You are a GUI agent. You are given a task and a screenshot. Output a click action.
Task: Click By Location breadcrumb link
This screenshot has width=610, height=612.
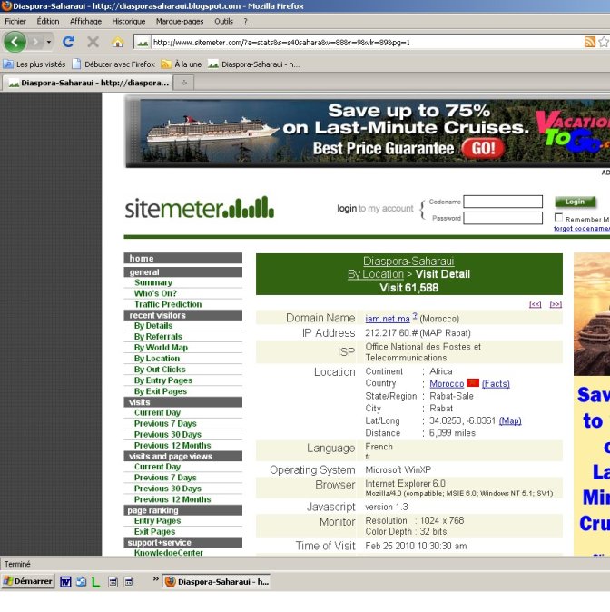tap(376, 274)
